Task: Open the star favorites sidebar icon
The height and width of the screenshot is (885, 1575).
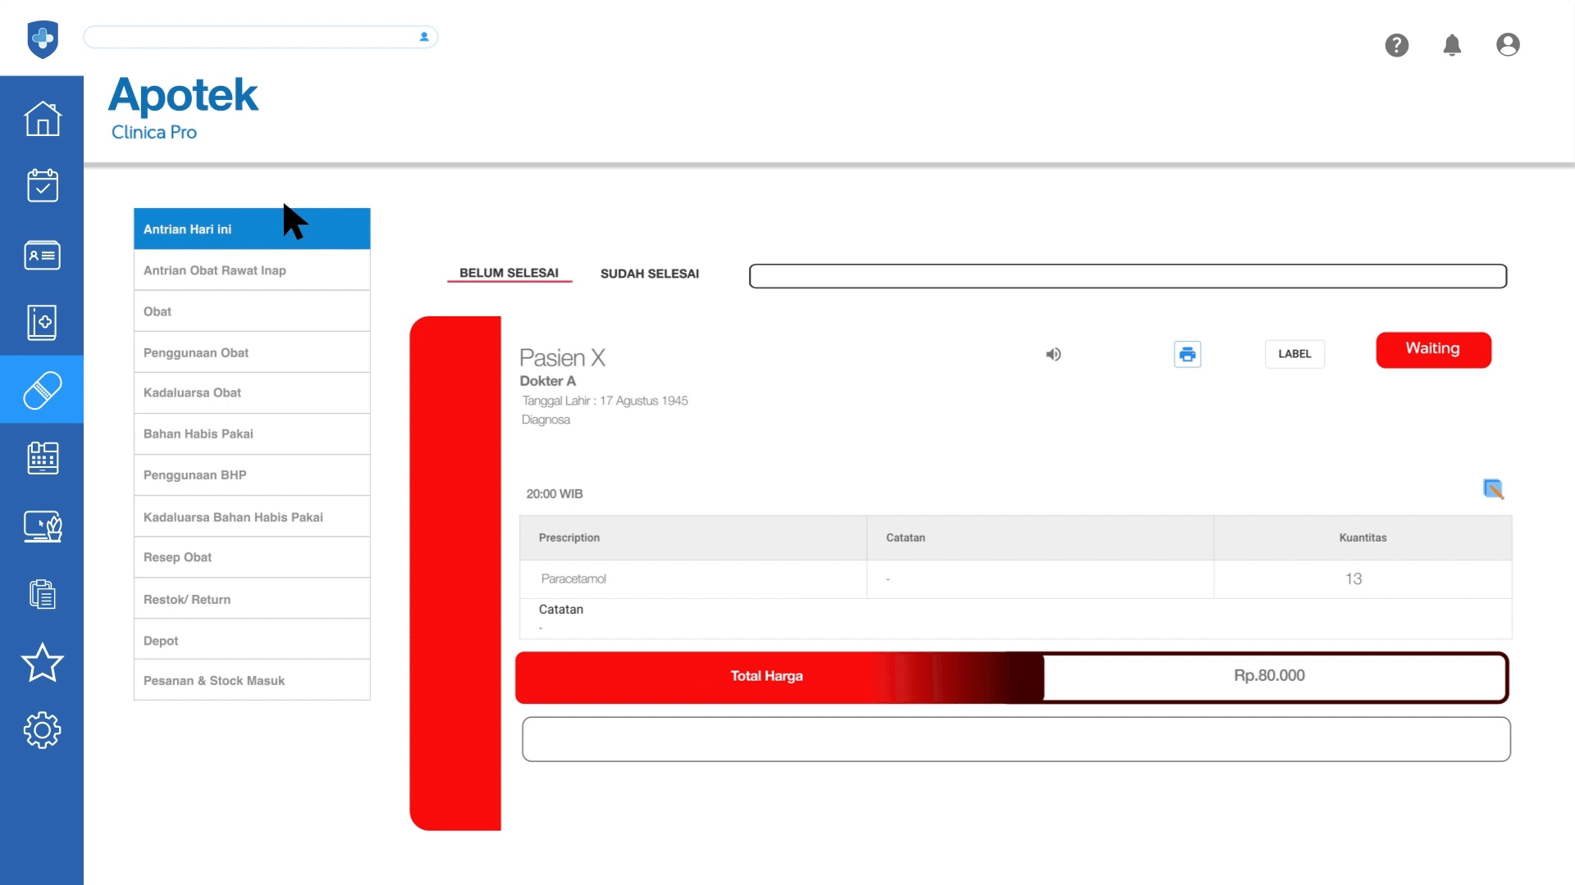Action: [x=42, y=662]
